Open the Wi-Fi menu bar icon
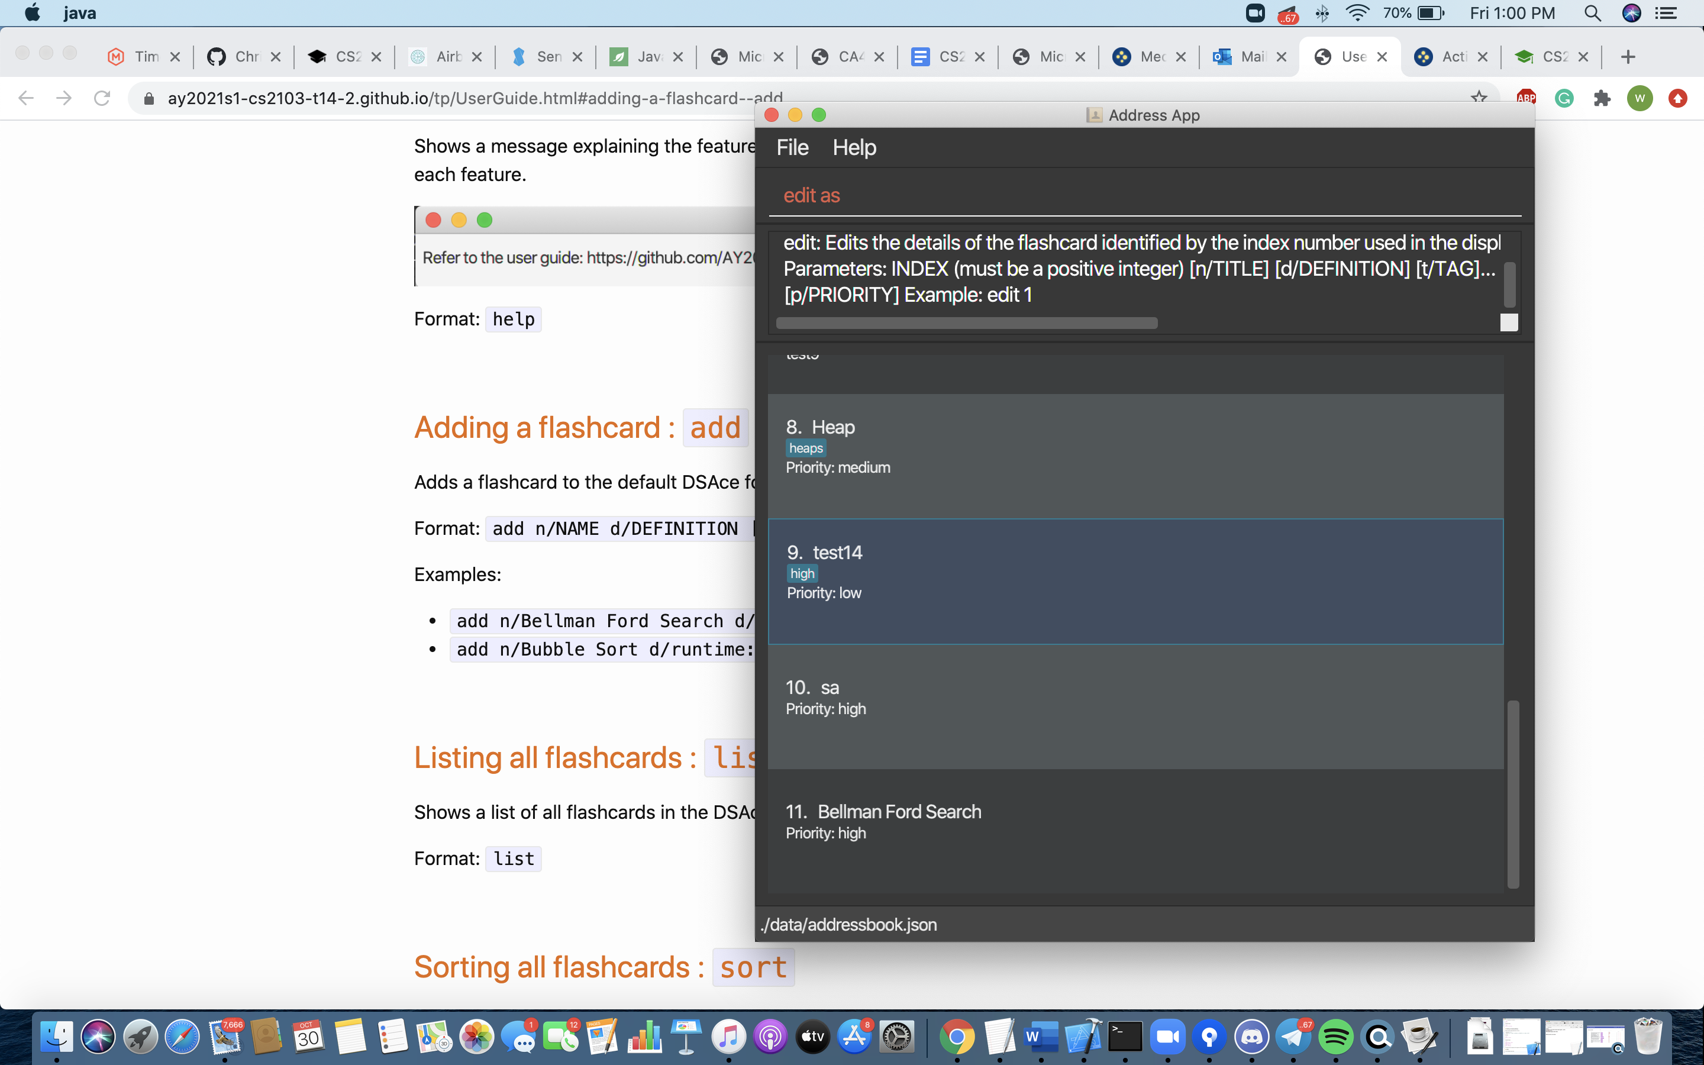The height and width of the screenshot is (1065, 1704). click(x=1357, y=14)
